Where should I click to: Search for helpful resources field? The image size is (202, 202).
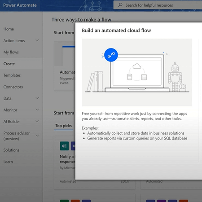[x=158, y=5]
